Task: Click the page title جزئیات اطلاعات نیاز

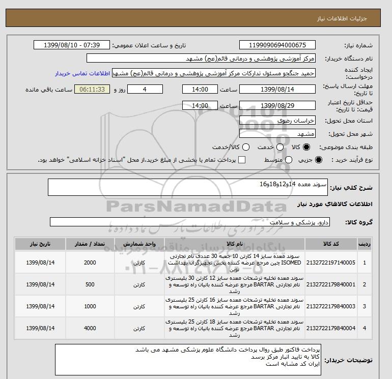Action: click(342, 18)
